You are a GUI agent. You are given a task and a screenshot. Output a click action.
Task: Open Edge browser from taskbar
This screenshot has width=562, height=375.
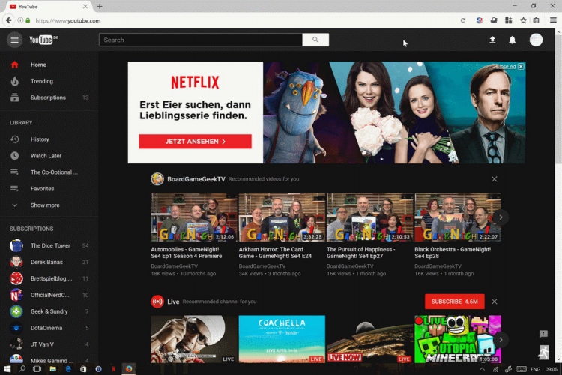click(68, 368)
